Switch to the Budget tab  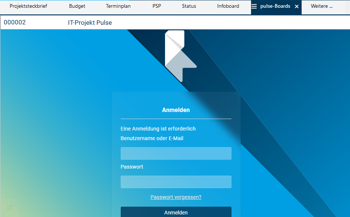pyautogui.click(x=77, y=6)
